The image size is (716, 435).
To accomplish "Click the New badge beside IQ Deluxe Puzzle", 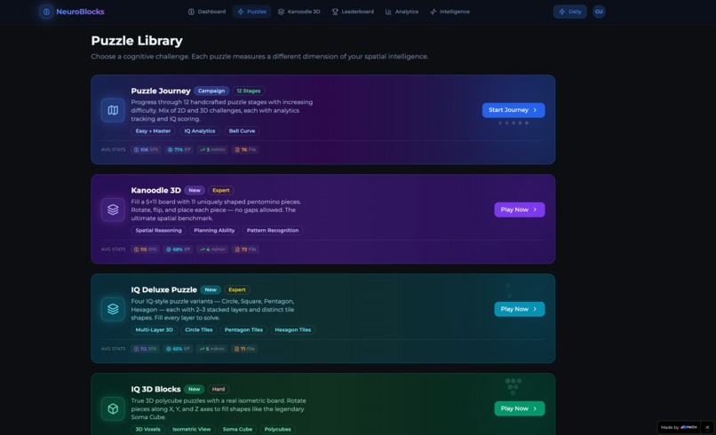I will pyautogui.click(x=211, y=289).
